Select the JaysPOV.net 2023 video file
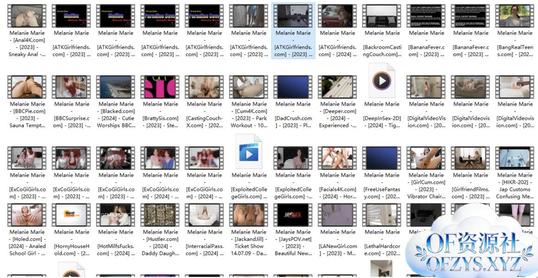 click(293, 215)
